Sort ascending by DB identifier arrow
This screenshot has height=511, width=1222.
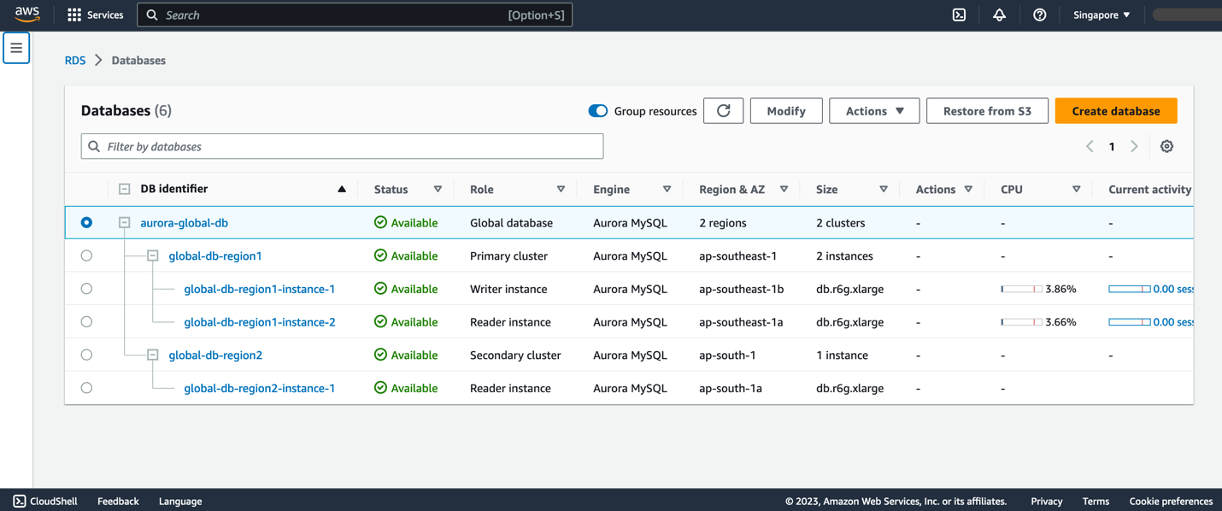[342, 189]
